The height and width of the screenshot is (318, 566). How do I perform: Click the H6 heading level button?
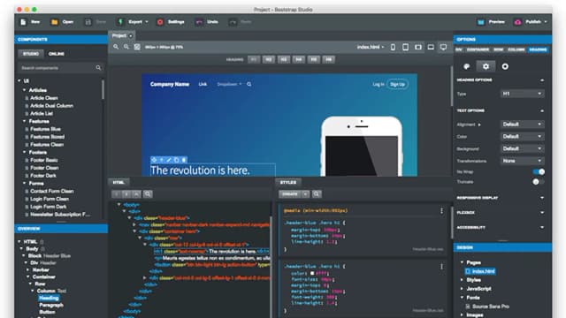point(329,59)
